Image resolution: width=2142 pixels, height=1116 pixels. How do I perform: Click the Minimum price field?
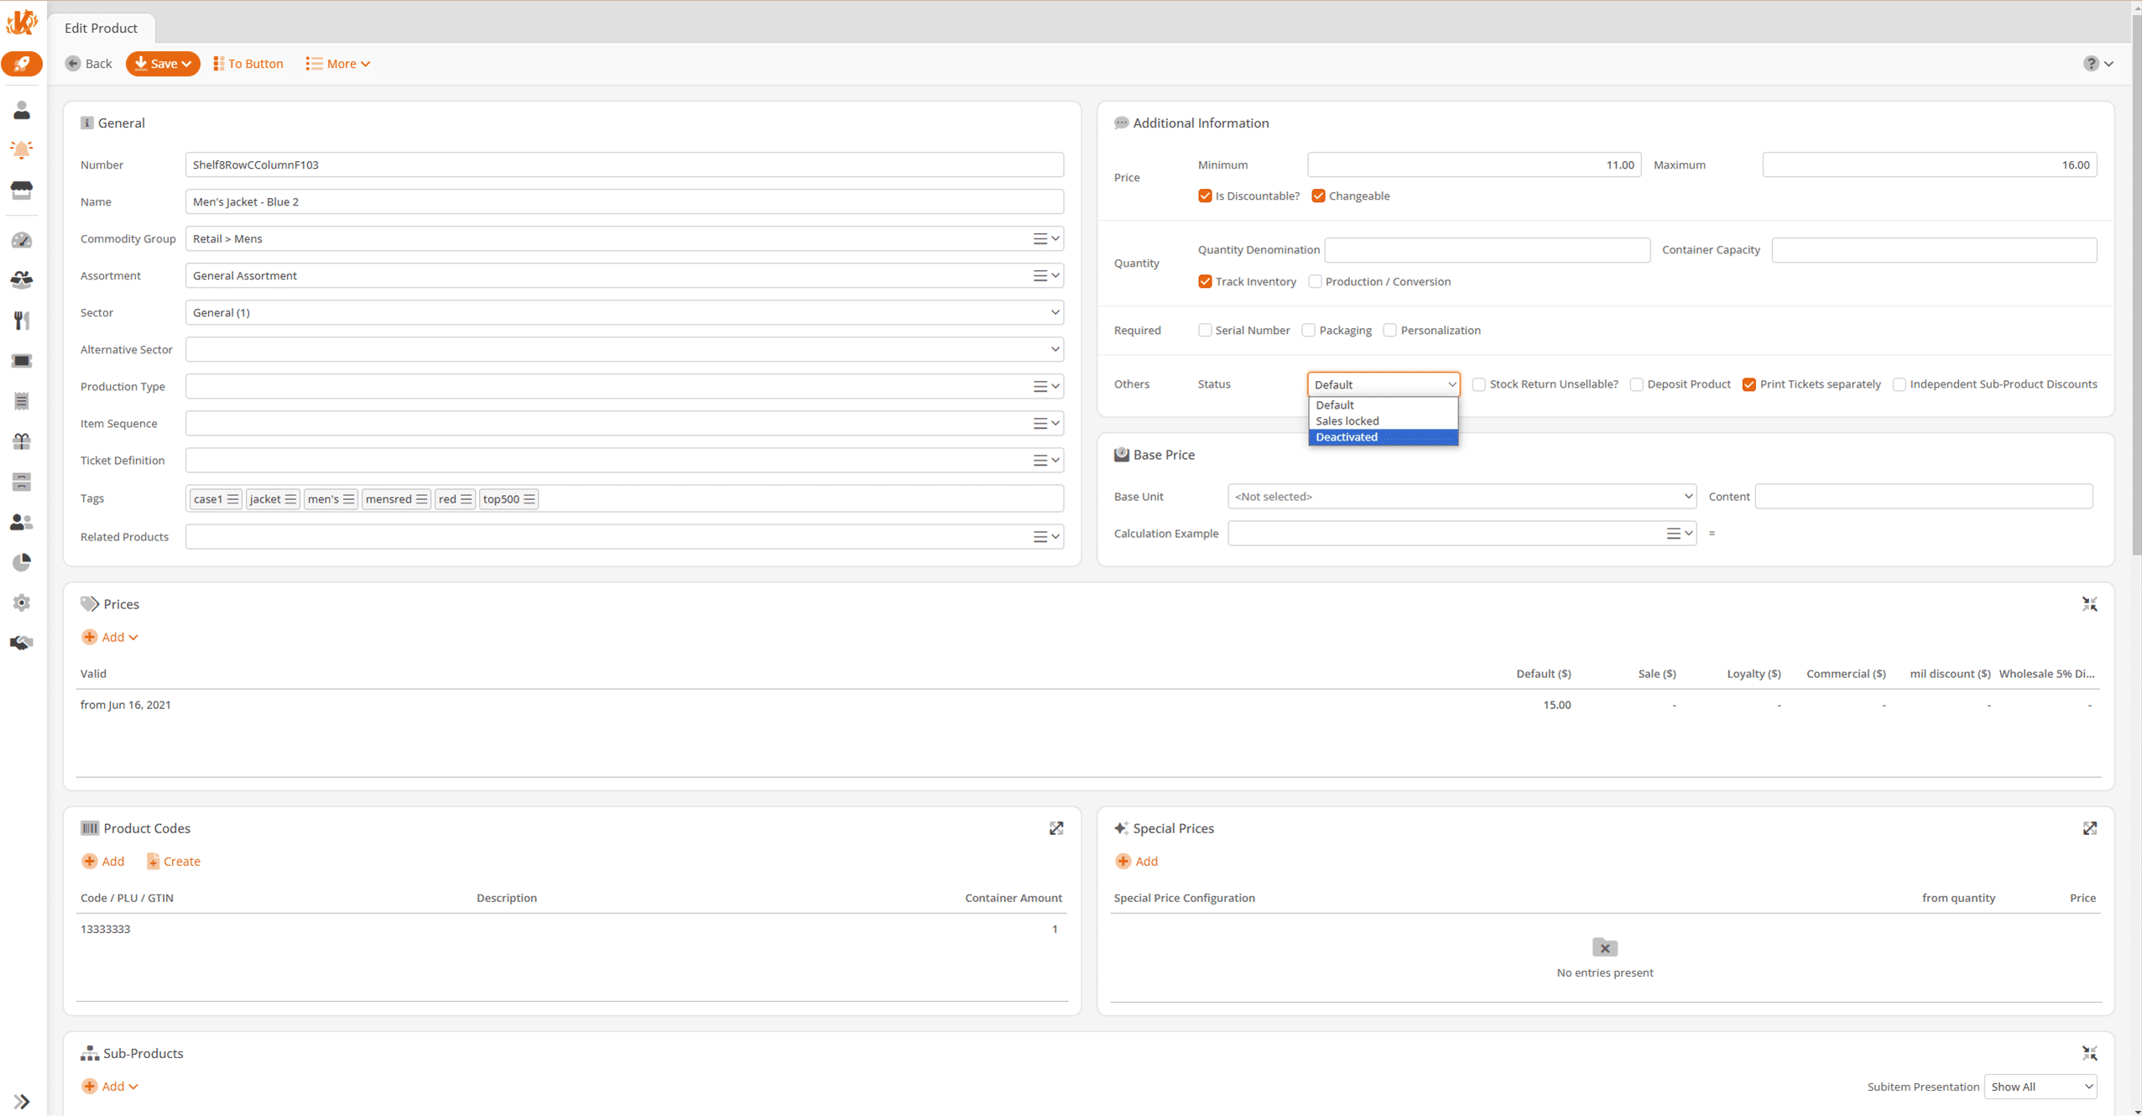pyautogui.click(x=1473, y=164)
